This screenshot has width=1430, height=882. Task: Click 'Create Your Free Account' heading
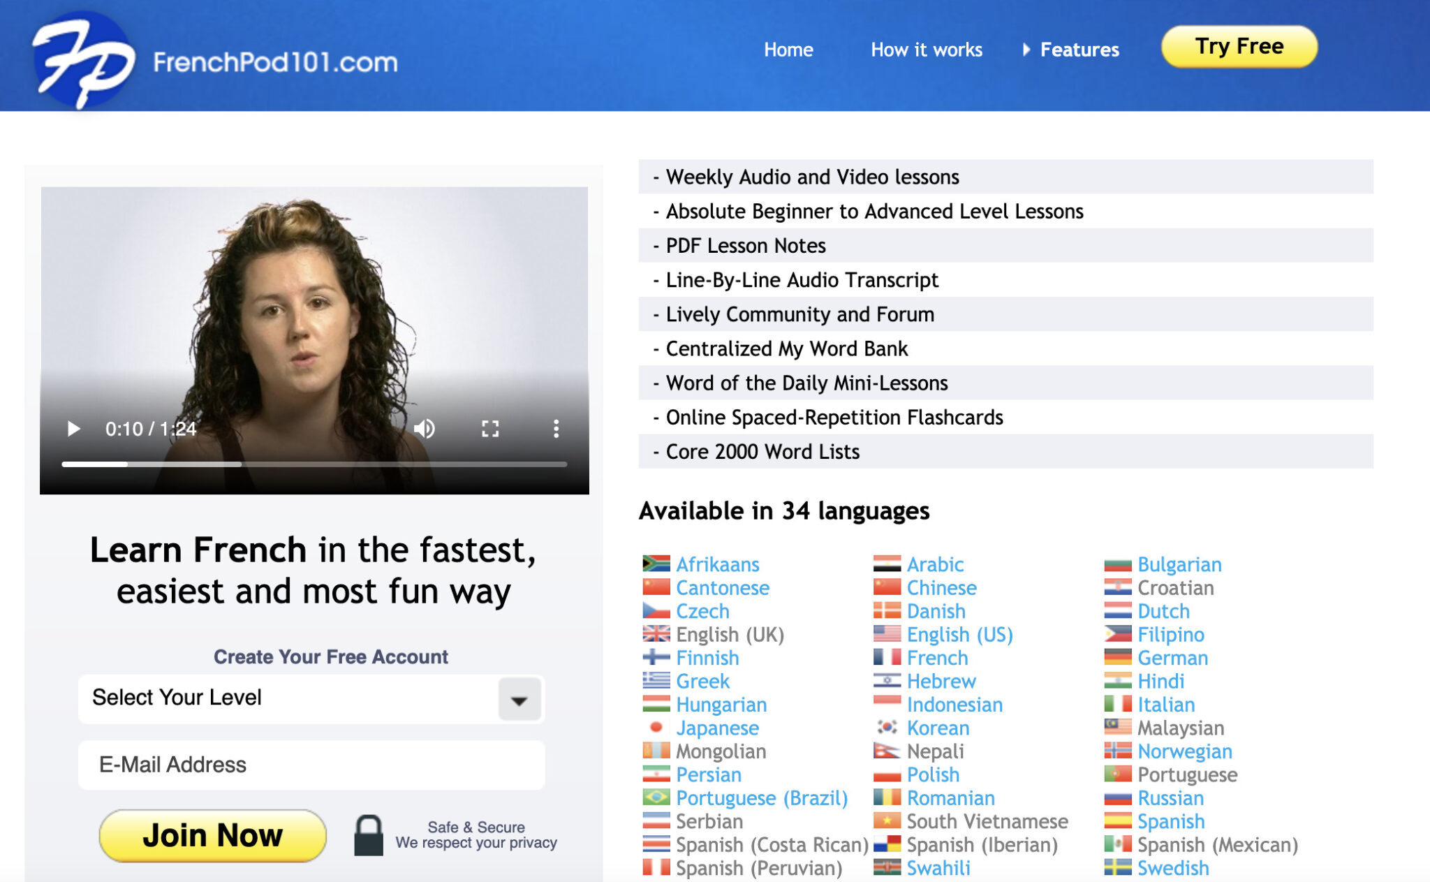click(331, 656)
